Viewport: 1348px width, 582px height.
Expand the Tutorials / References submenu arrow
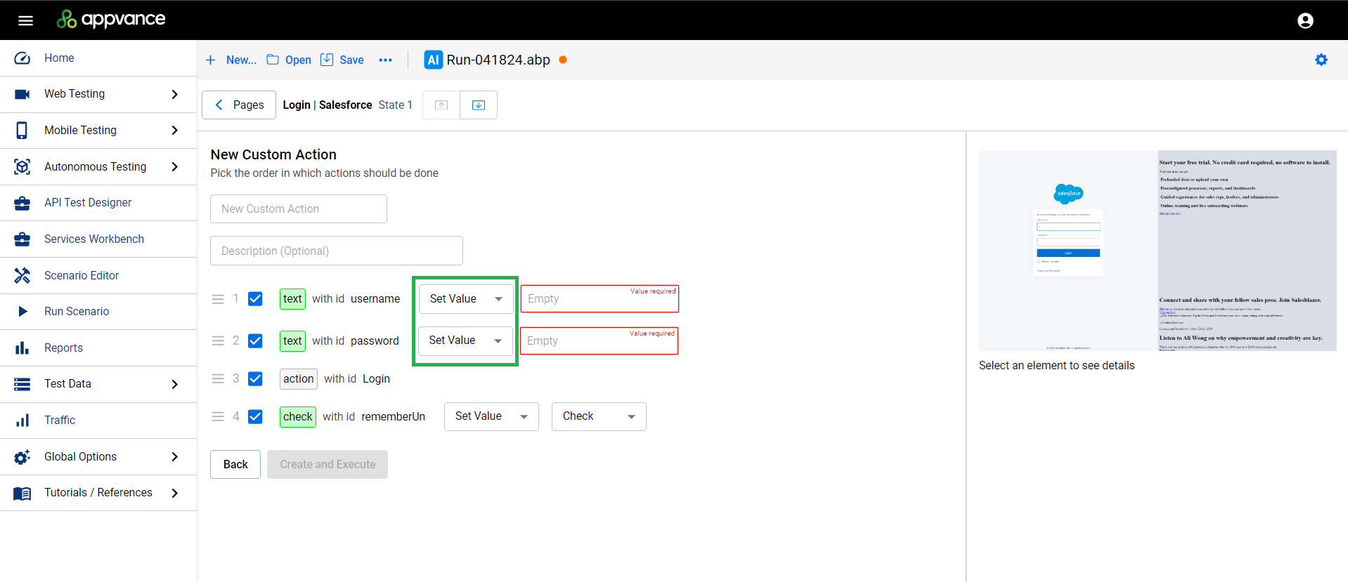click(174, 493)
